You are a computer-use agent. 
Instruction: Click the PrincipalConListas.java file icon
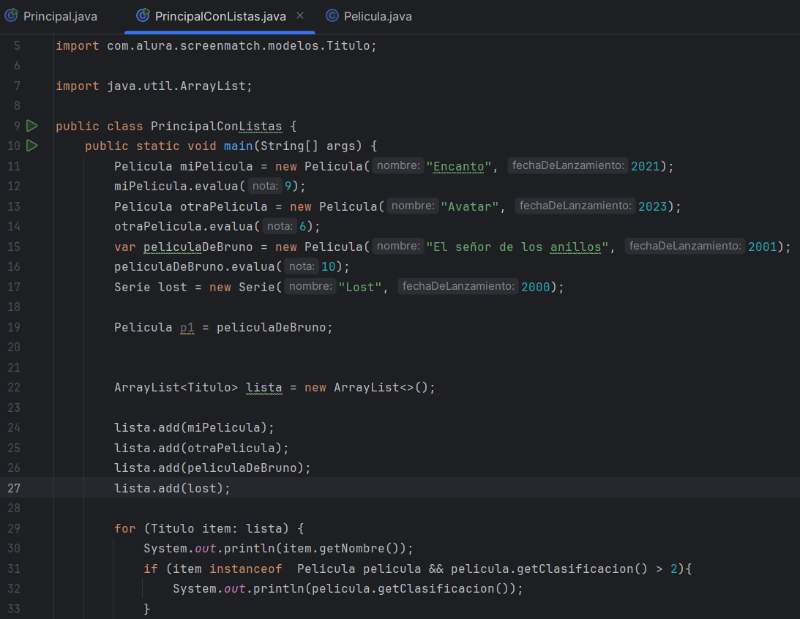coord(143,16)
